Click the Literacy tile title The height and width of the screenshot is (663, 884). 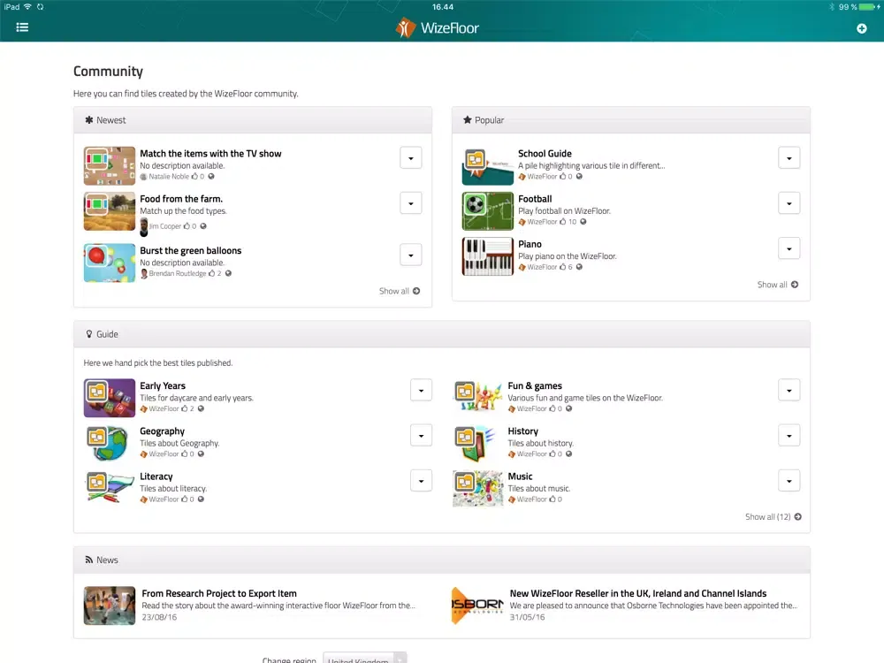click(x=156, y=476)
